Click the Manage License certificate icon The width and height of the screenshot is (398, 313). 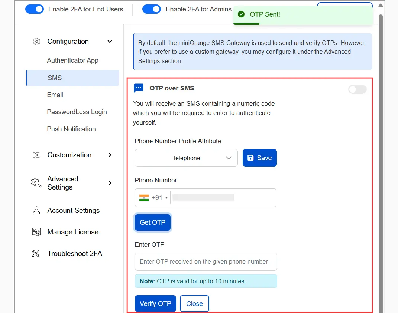point(36,232)
